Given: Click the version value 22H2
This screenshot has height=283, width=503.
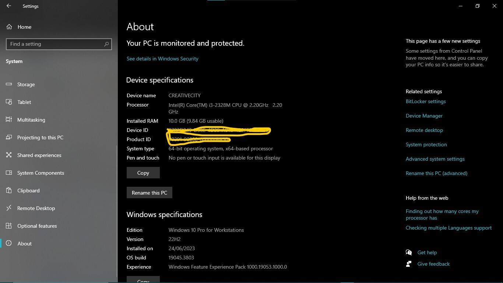Looking at the screenshot, I should tap(175, 239).
